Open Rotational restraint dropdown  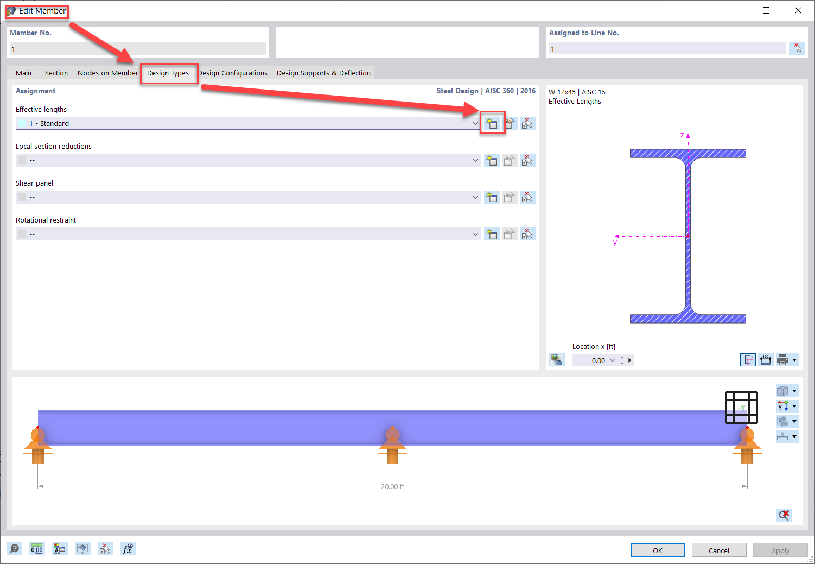(x=475, y=234)
